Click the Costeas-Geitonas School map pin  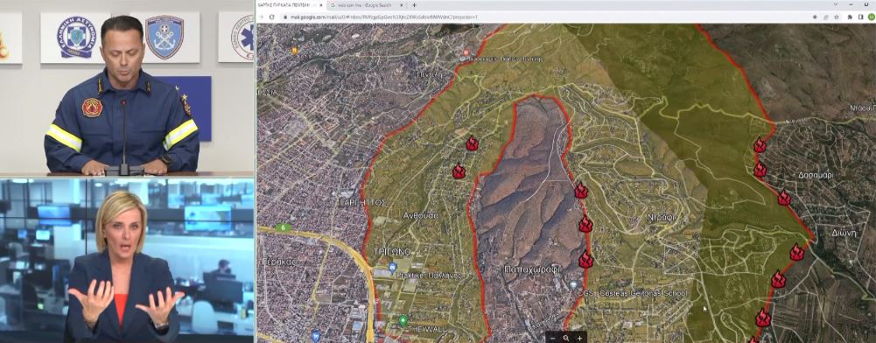click(573, 285)
